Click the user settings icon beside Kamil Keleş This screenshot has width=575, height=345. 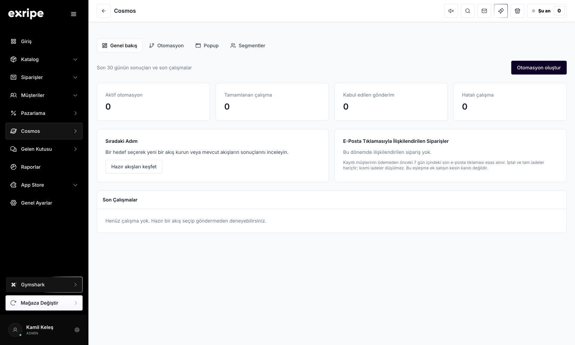coord(77,330)
